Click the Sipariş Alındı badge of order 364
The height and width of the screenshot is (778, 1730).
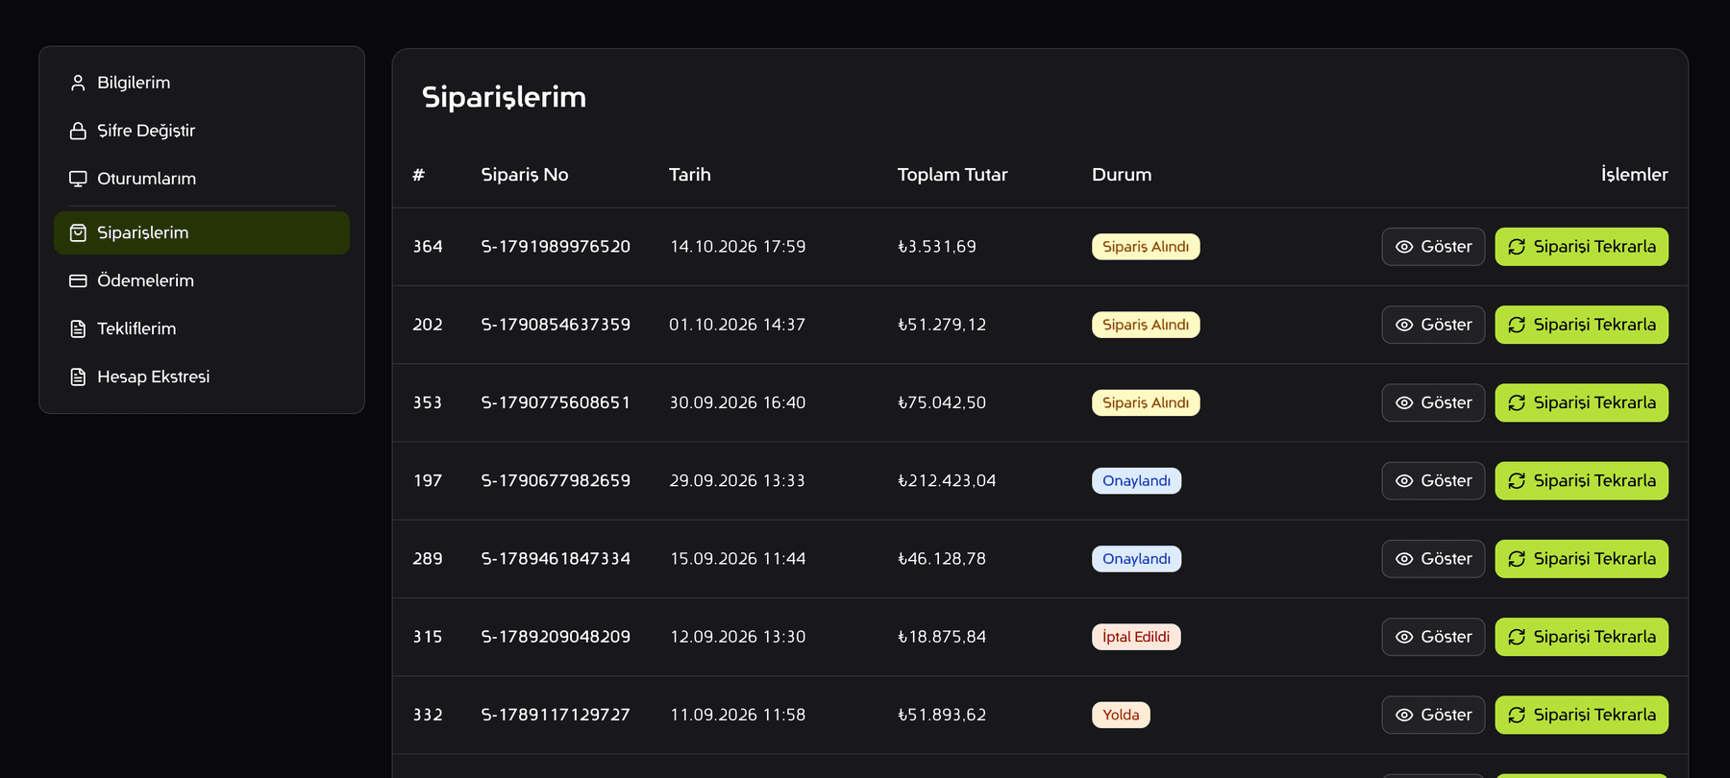pyautogui.click(x=1146, y=247)
